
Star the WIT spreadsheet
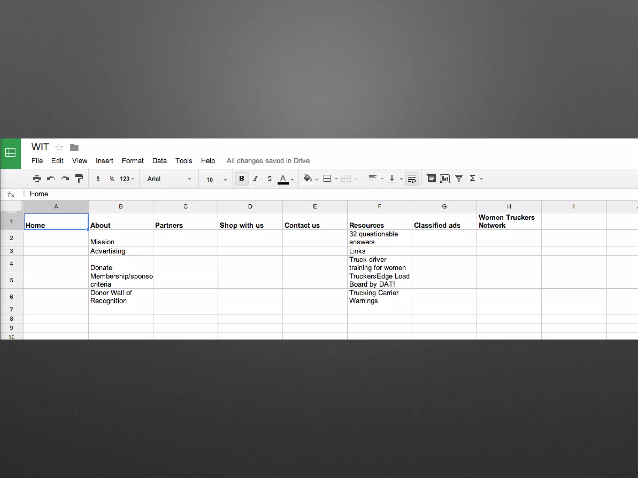[59, 147]
